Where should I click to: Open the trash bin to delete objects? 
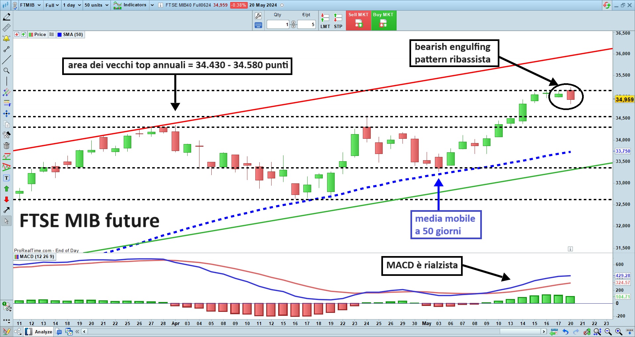pyautogui.click(x=7, y=146)
